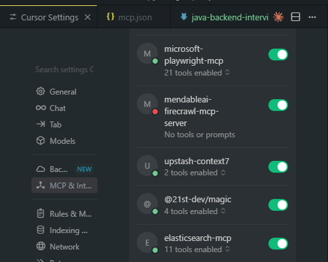The width and height of the screenshot is (328, 262).
Task: Click the Background cloud icon
Action: [41, 169]
